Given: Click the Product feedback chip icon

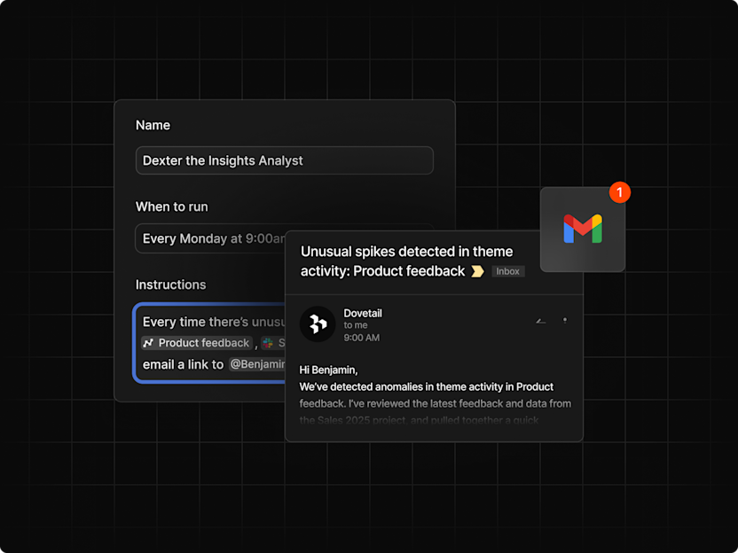Looking at the screenshot, I should [x=148, y=343].
